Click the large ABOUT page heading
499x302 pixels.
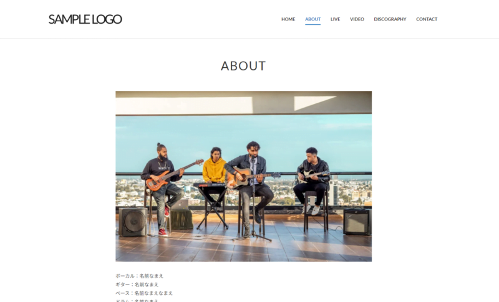point(243,66)
